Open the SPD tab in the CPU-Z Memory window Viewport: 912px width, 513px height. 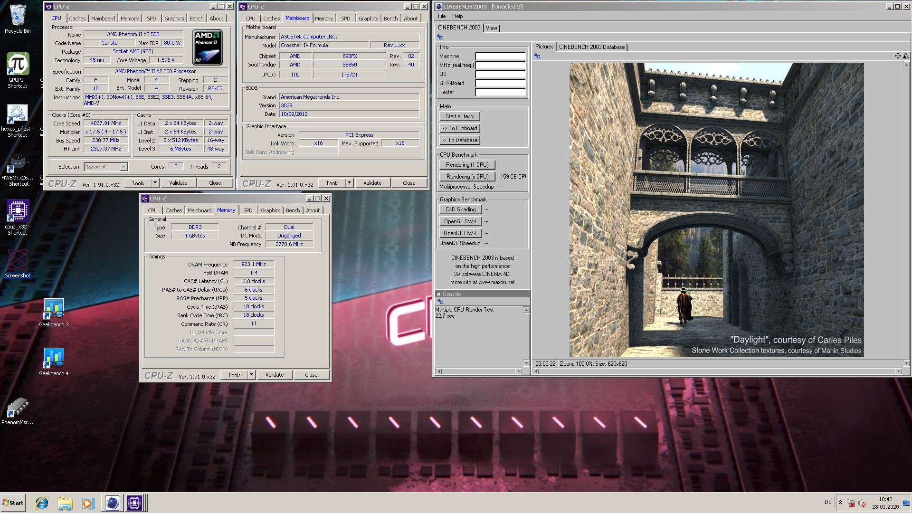point(248,210)
